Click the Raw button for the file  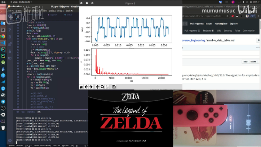(x=245, y=61)
